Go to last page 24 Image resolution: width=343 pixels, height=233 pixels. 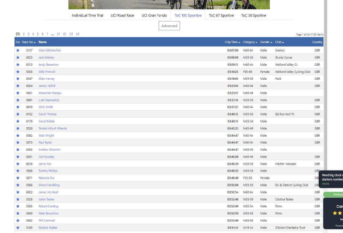(x=77, y=34)
